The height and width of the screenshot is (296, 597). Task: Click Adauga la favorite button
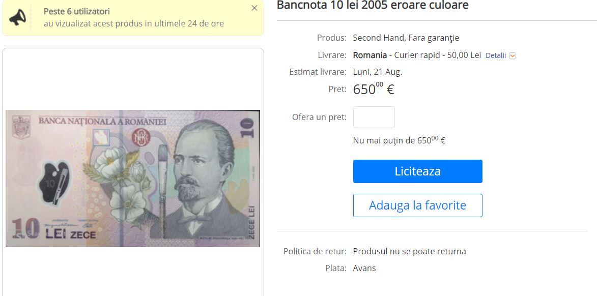[x=418, y=205]
